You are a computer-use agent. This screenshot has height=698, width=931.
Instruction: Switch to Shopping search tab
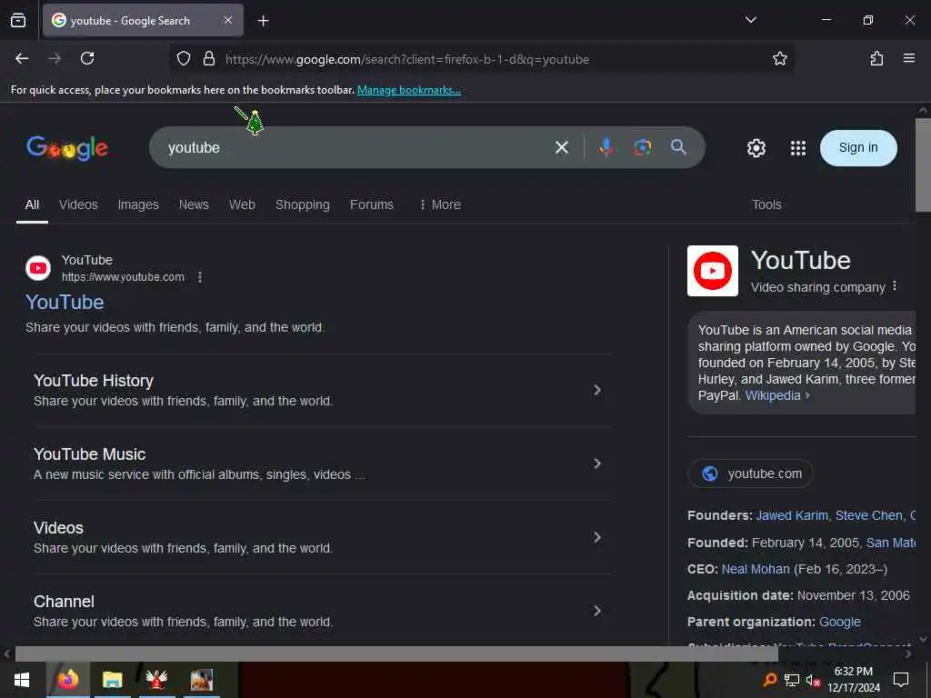[x=302, y=204]
